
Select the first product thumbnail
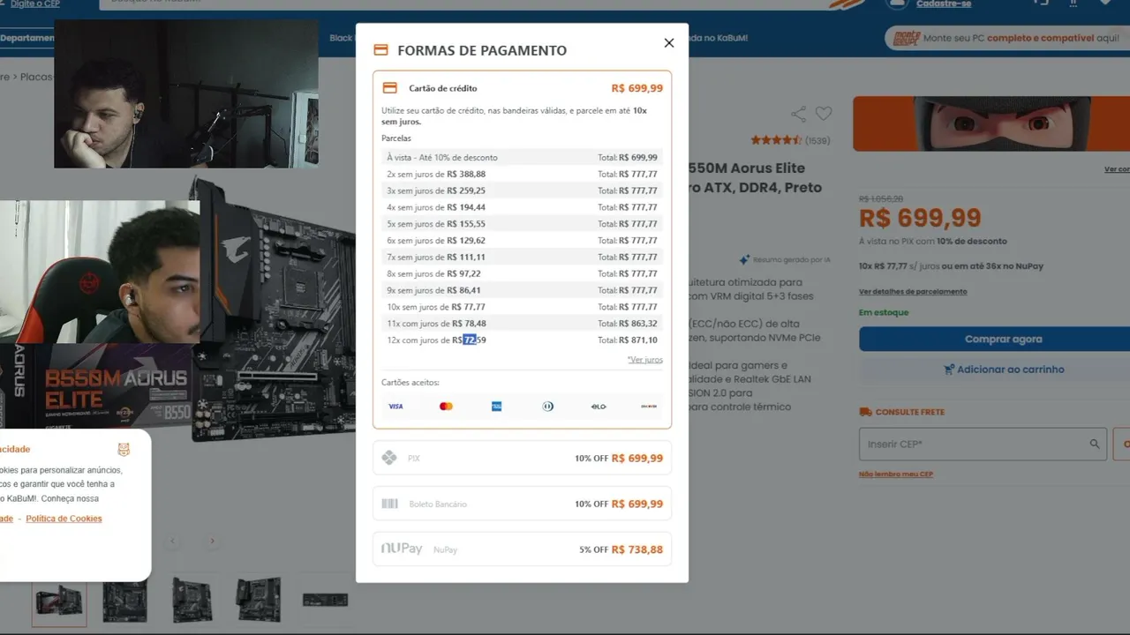click(x=59, y=601)
